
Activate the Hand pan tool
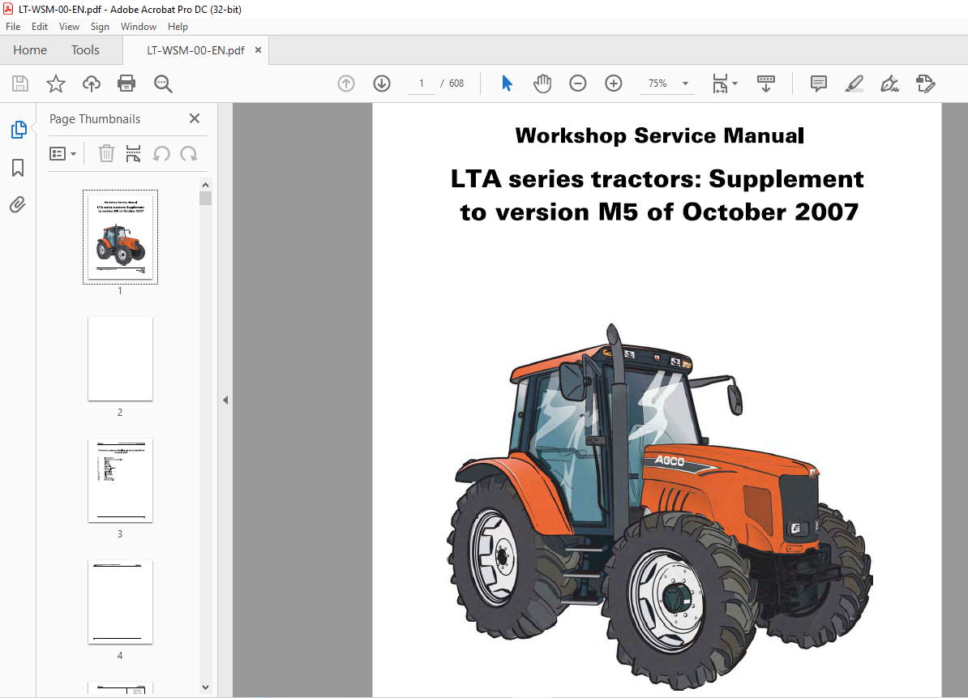click(x=542, y=84)
